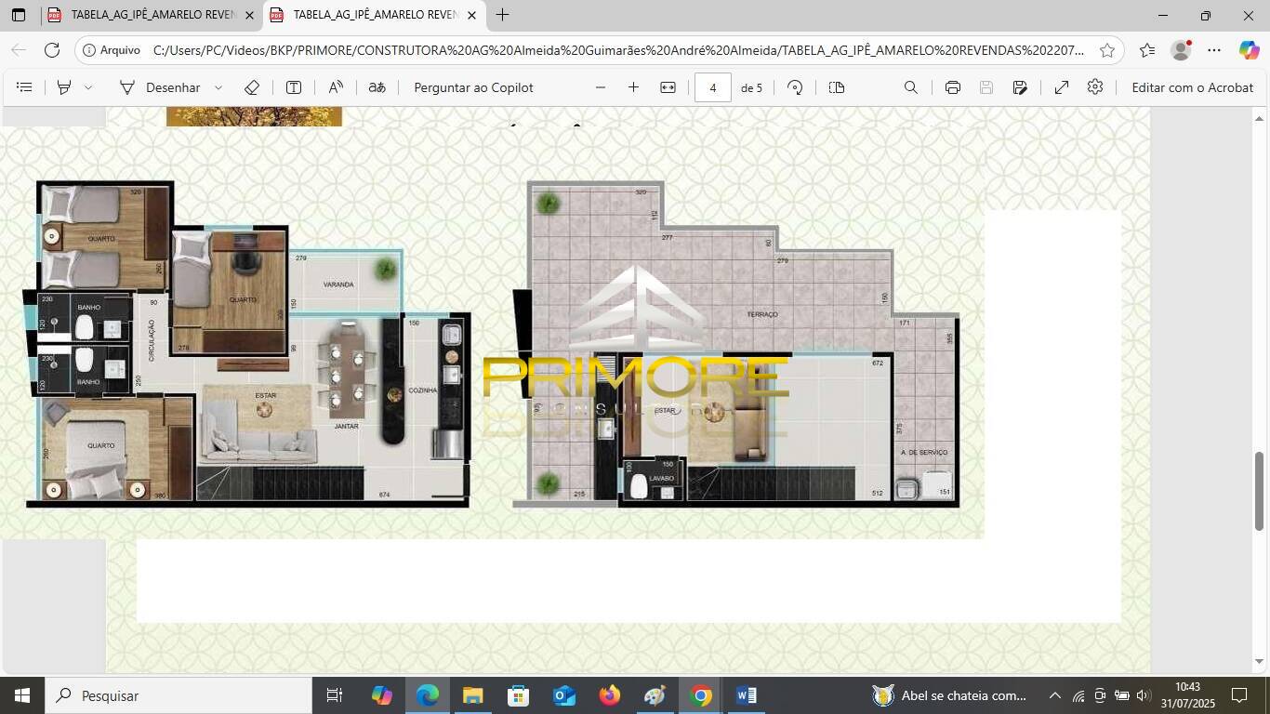The height and width of the screenshot is (714, 1270).
Task: Select the eraser tool
Action: coord(251,87)
